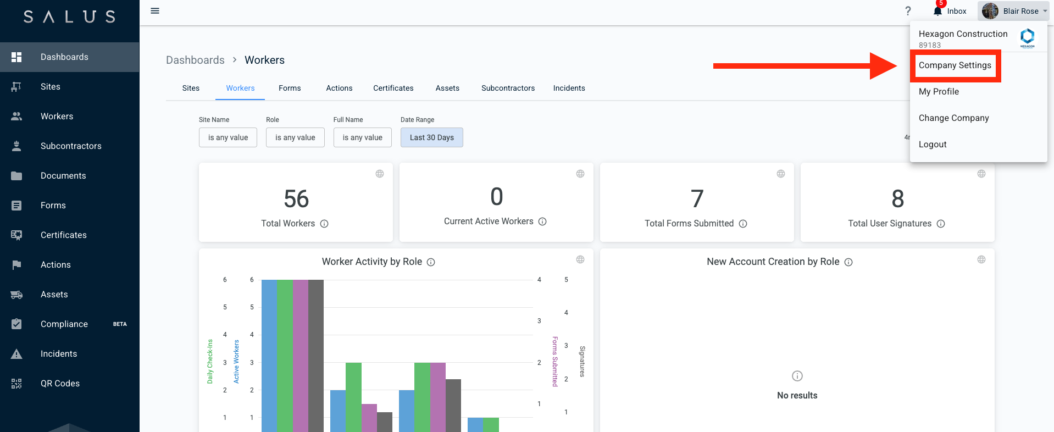Click globe icon on Total Forms Submitted card

pos(780,174)
